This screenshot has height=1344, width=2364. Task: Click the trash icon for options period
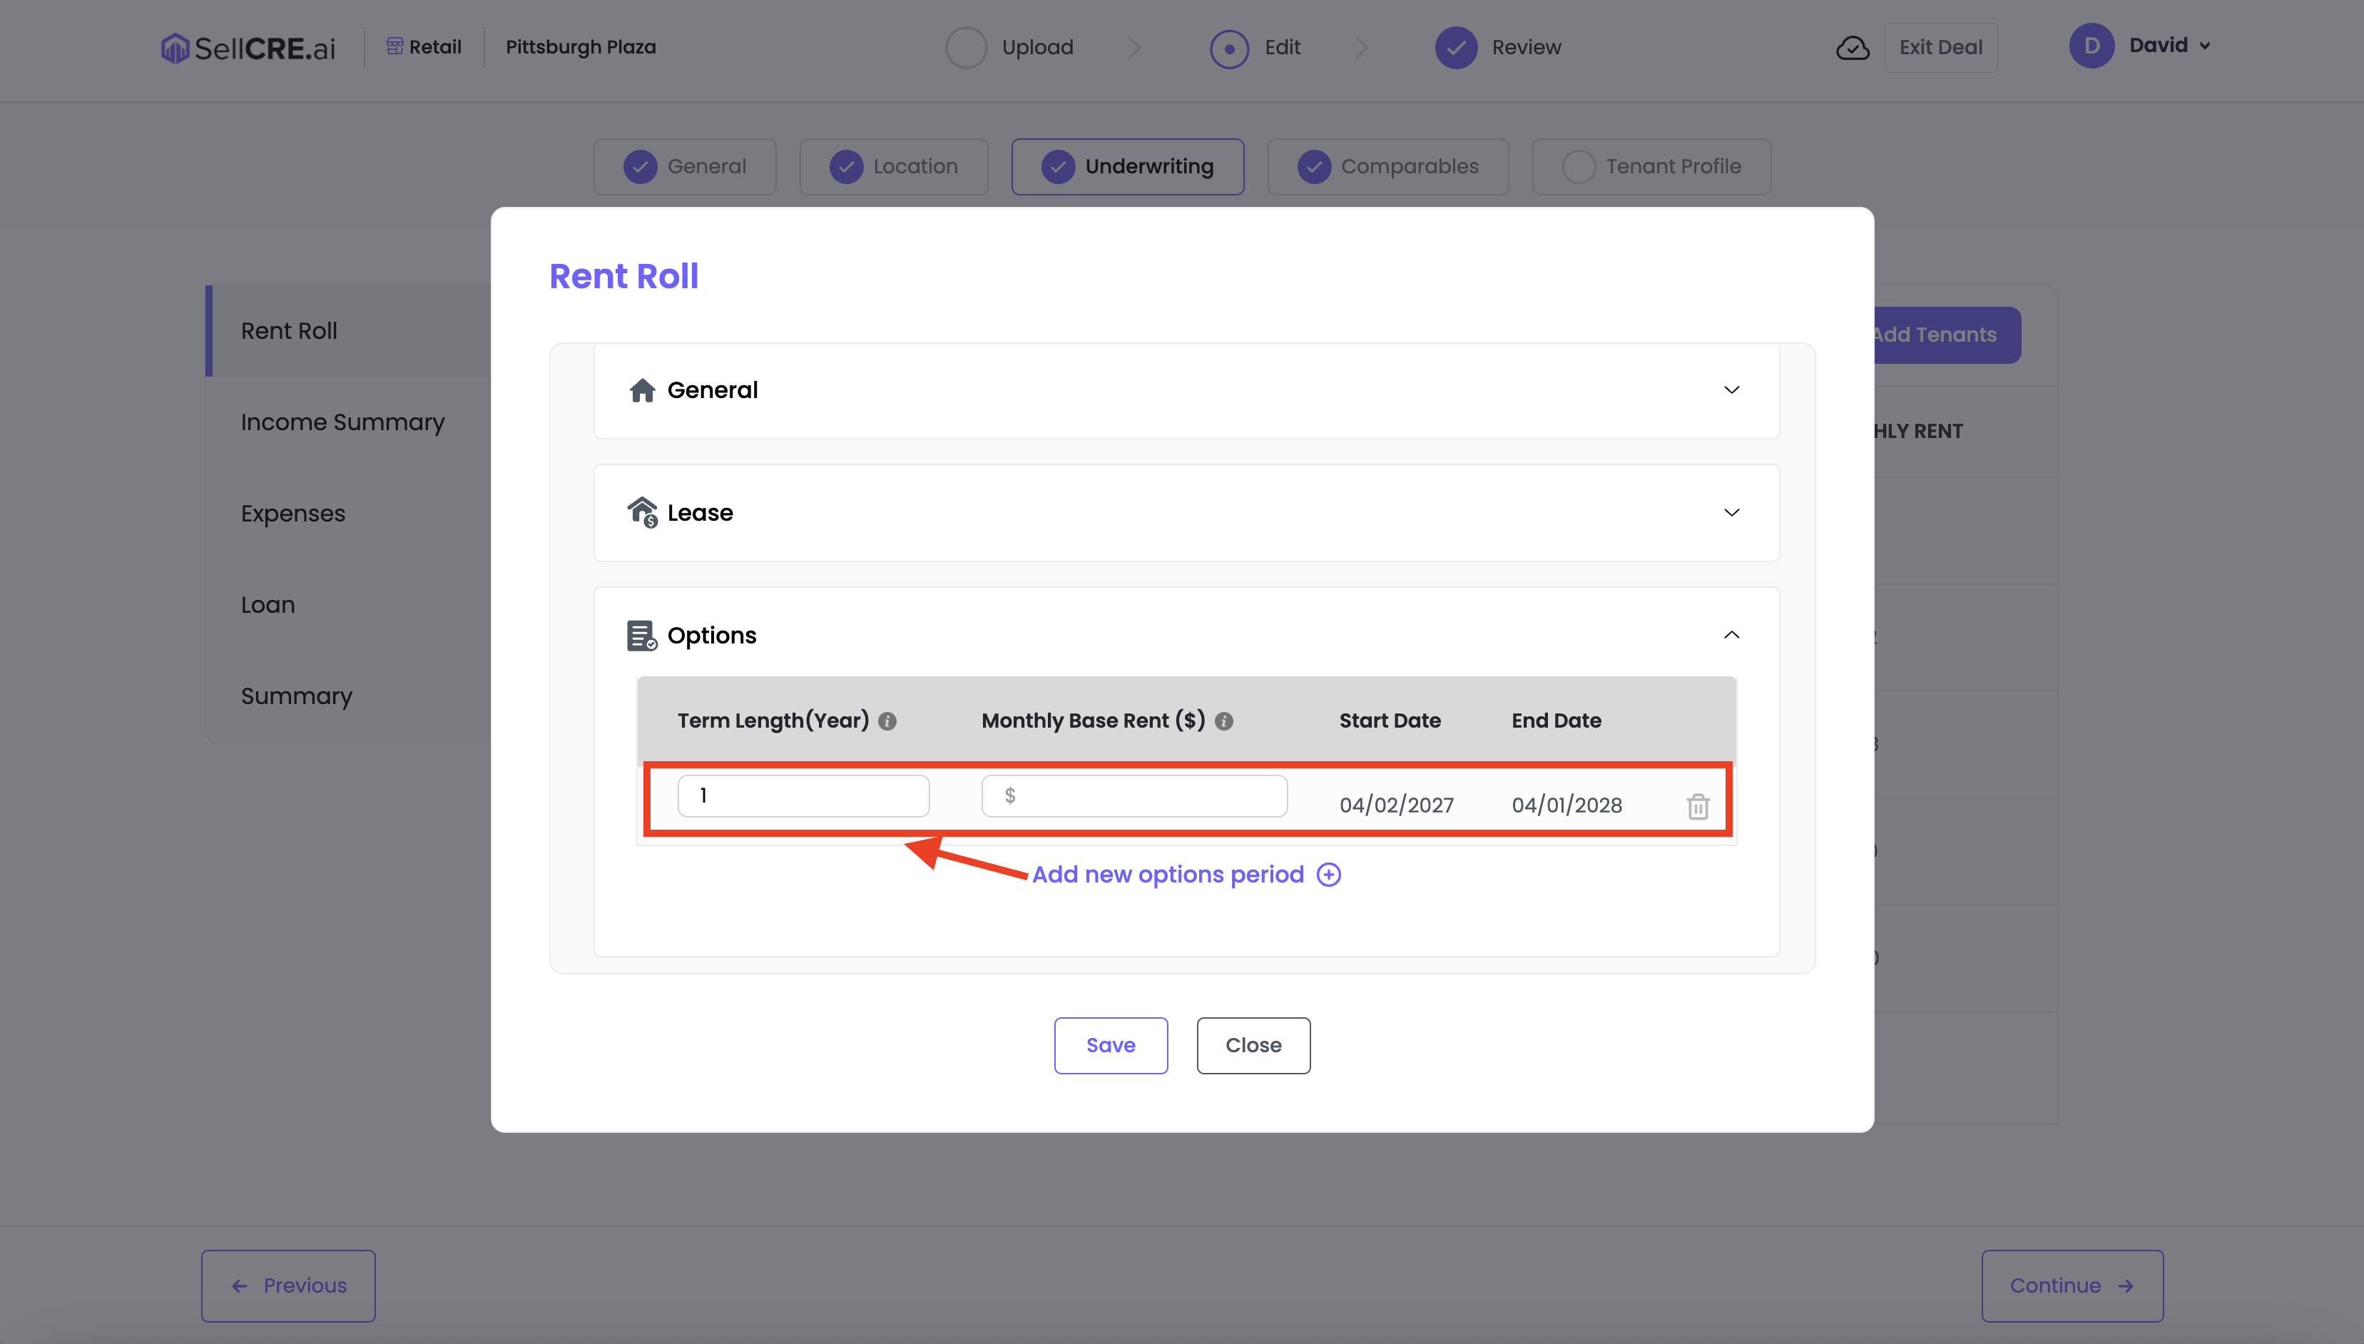click(1698, 806)
